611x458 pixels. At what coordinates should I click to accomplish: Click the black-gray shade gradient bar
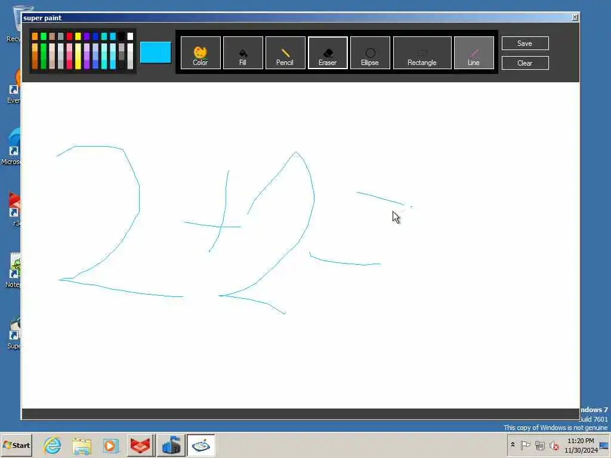(121, 56)
